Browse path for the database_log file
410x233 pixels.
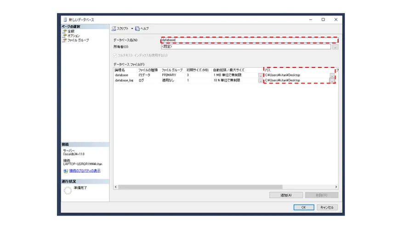coord(332,81)
